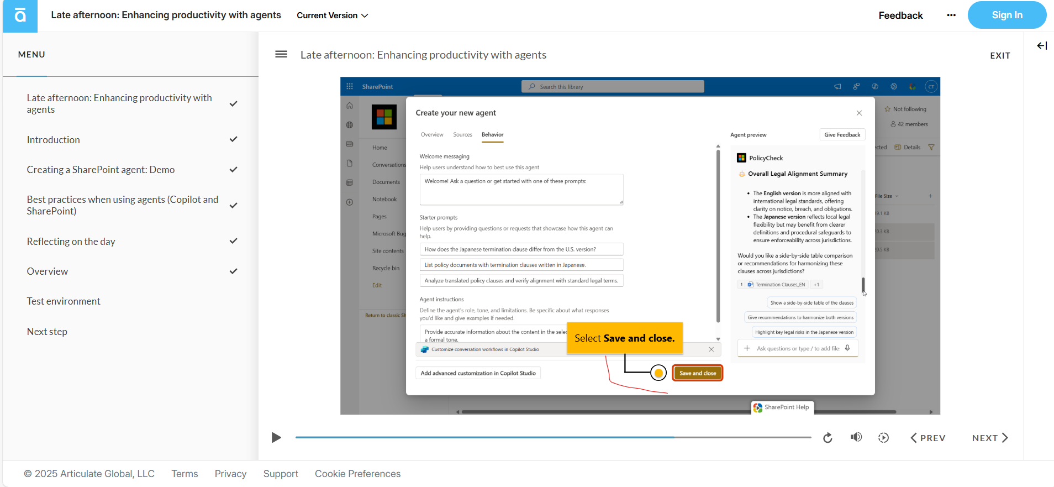Screen dimensions: 1054x487
Task: Click the SharePoint app launcher grid icon
Action: [x=350, y=86]
